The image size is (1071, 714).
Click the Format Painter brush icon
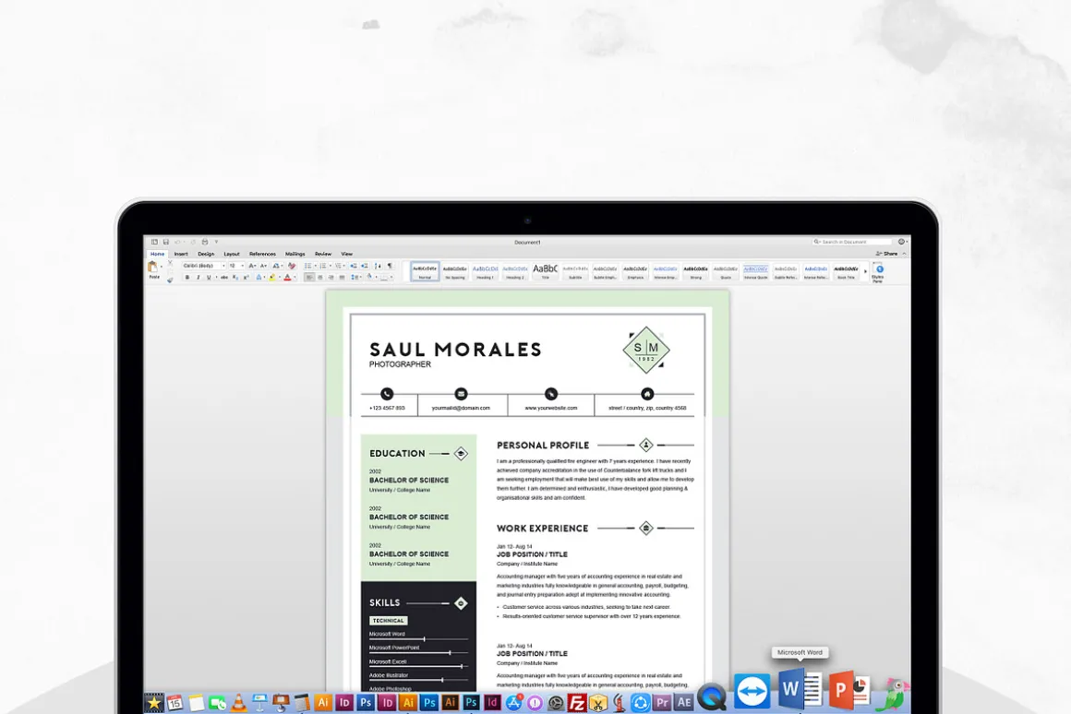(170, 280)
